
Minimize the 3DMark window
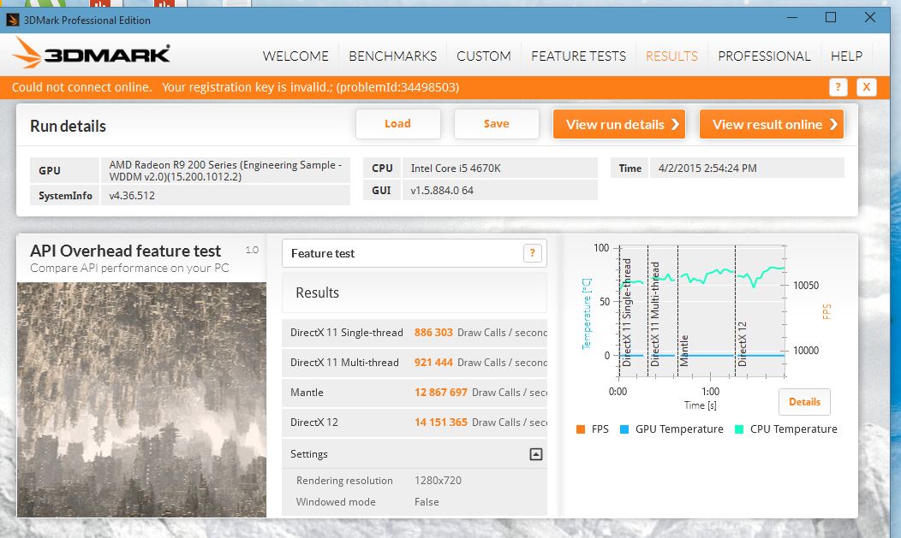[x=792, y=17]
